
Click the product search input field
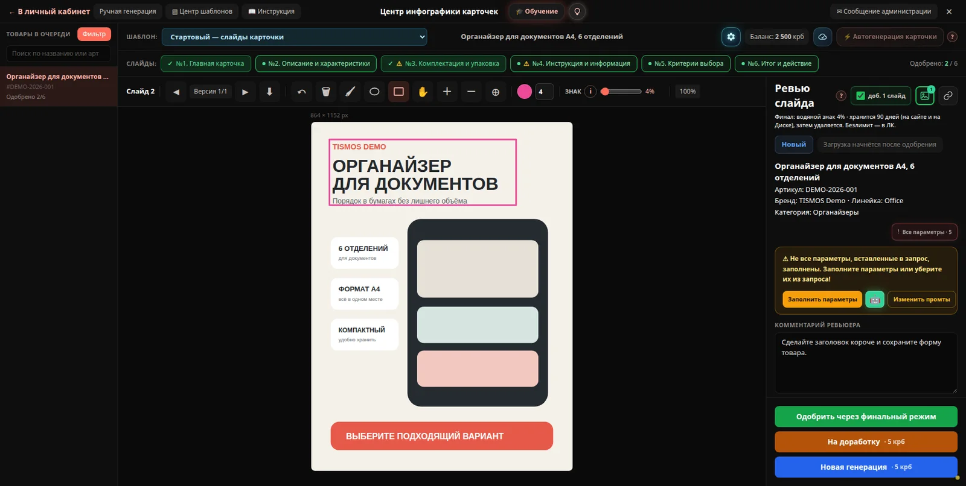click(59, 54)
